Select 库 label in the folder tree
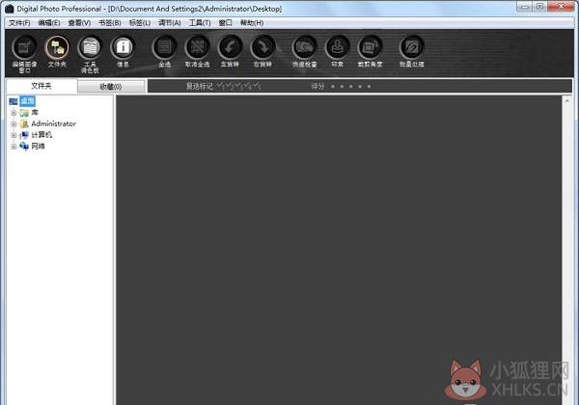 click(x=35, y=112)
